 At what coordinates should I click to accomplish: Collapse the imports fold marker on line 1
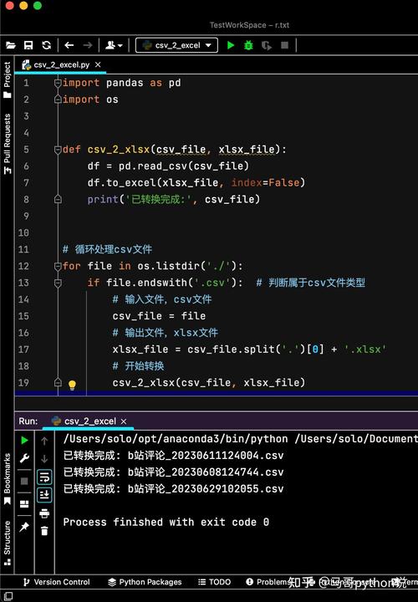pos(58,83)
